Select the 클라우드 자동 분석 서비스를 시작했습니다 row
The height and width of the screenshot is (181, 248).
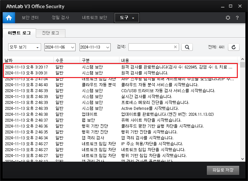[120, 85]
